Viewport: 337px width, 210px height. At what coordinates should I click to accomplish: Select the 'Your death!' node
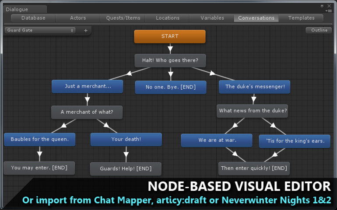coord(126,140)
